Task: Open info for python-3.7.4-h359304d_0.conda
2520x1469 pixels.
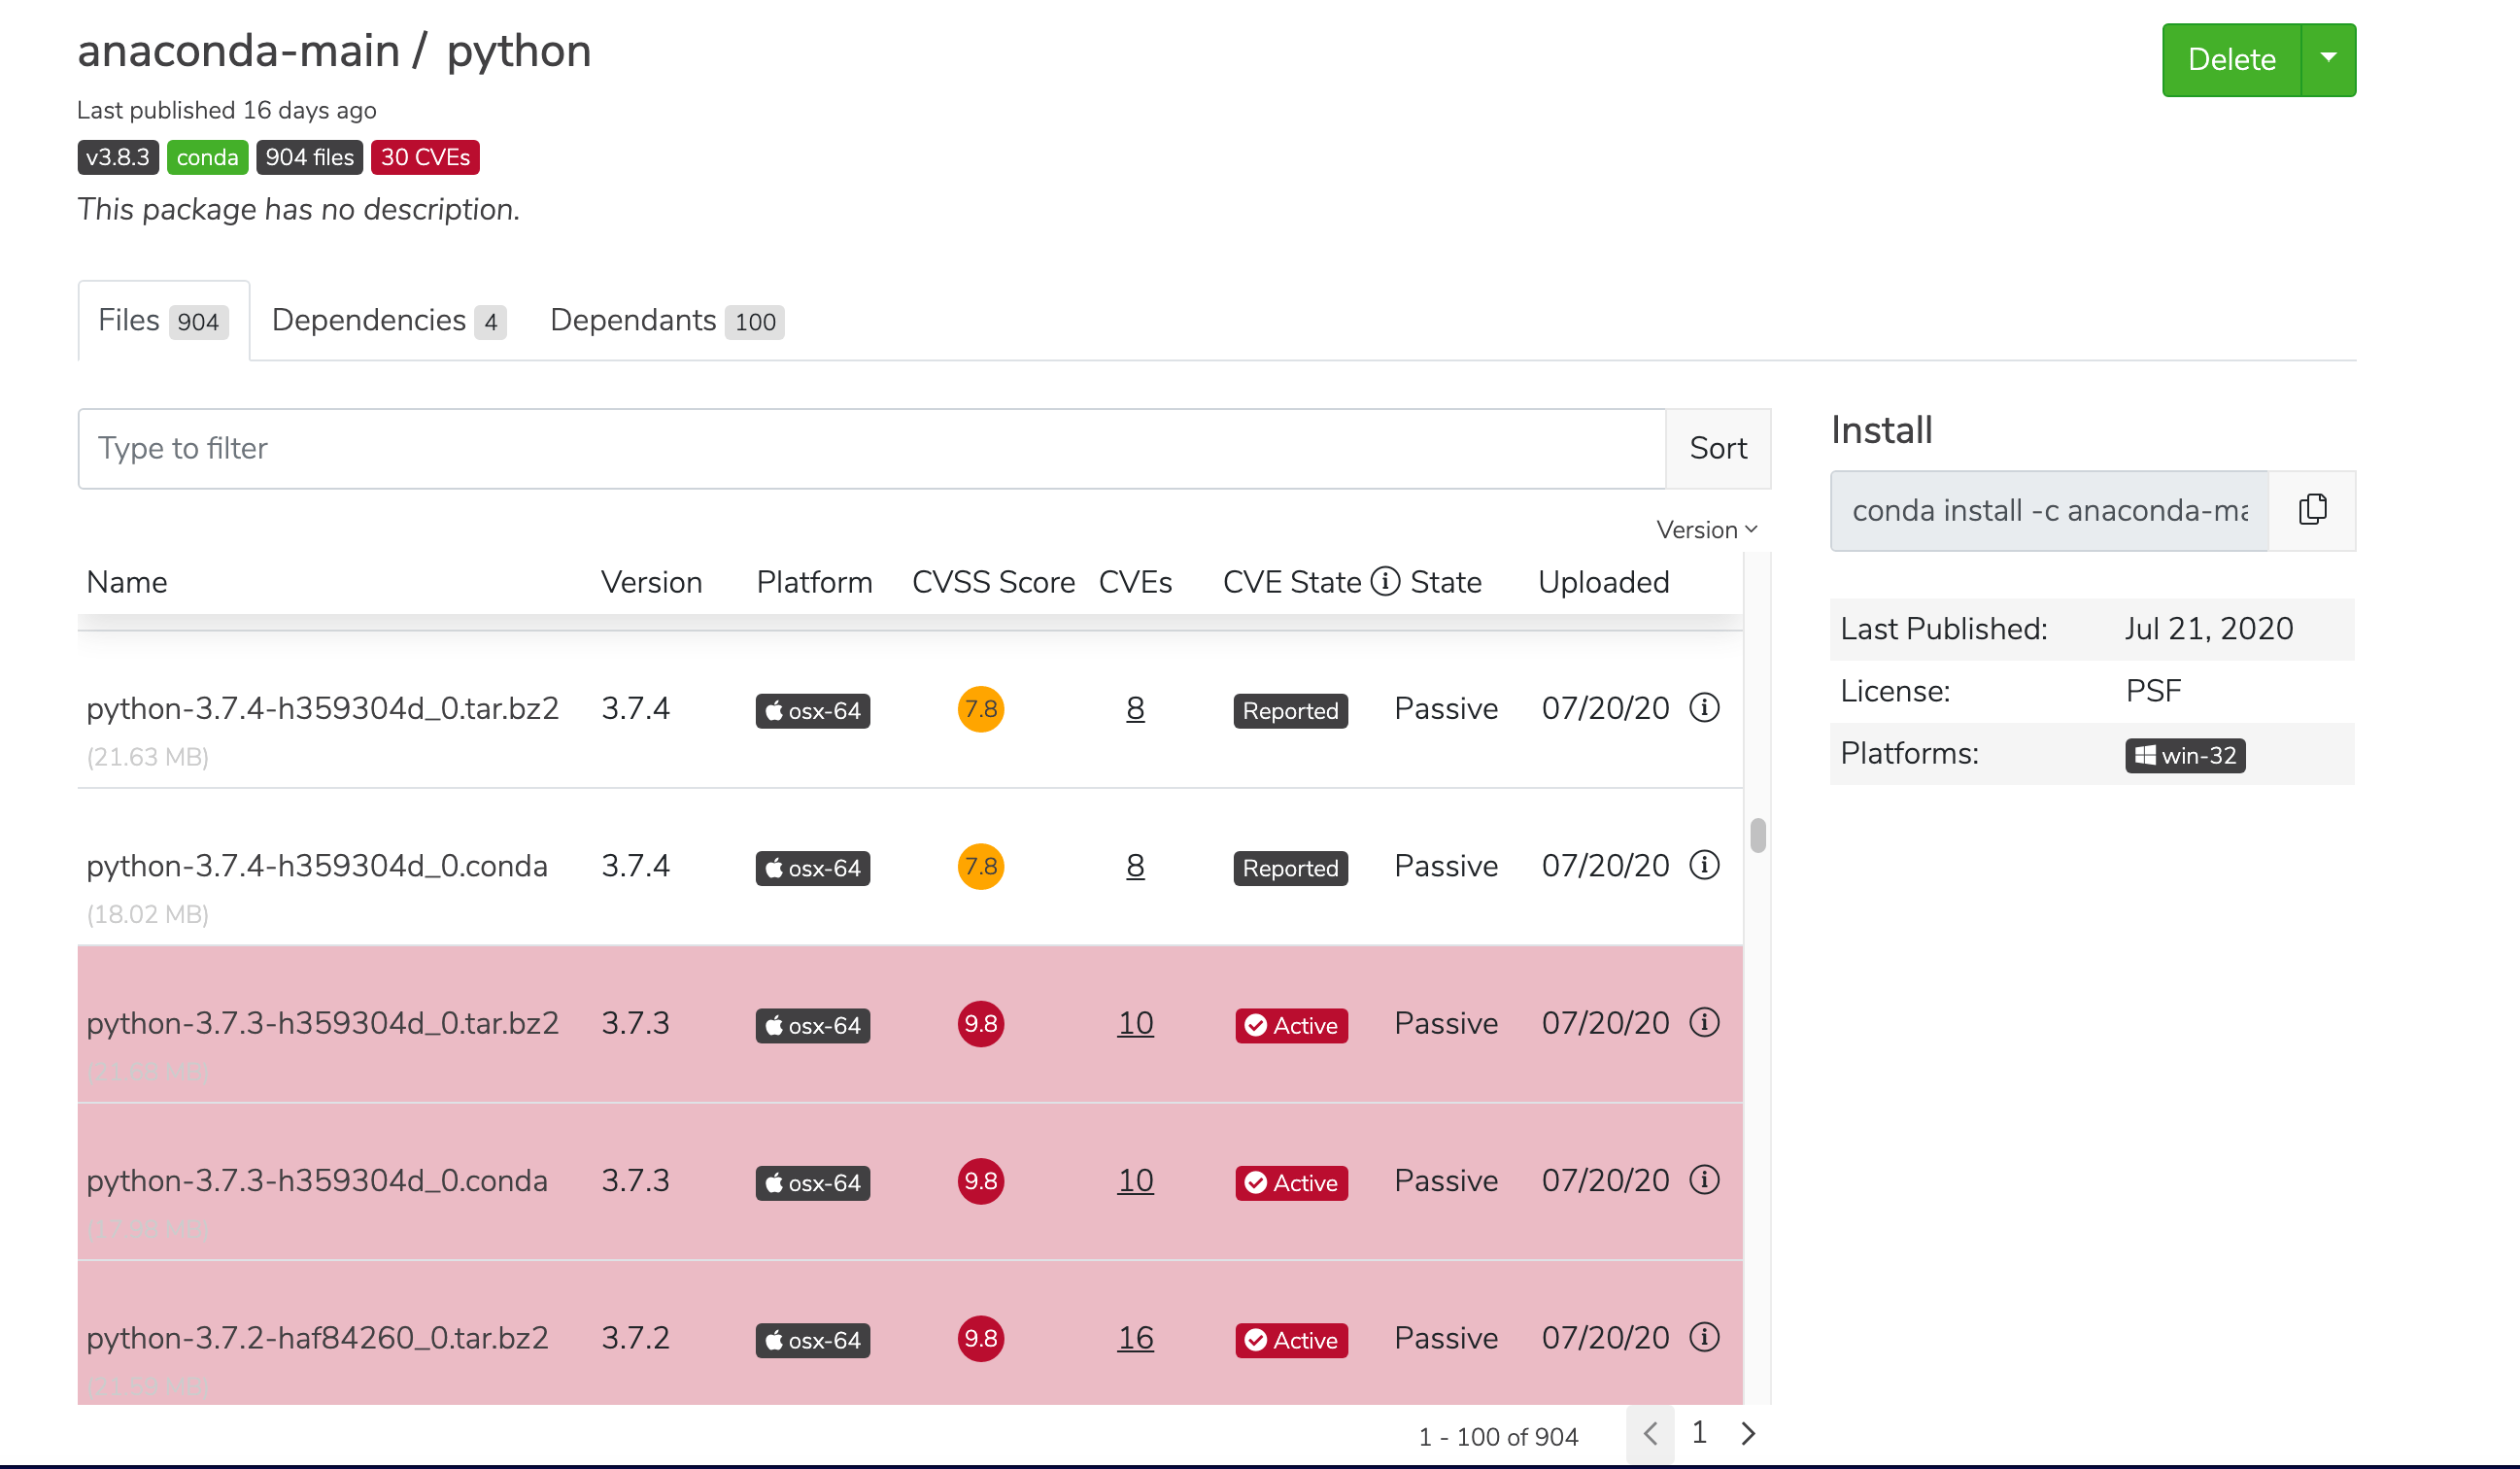Action: pyautogui.click(x=1704, y=865)
